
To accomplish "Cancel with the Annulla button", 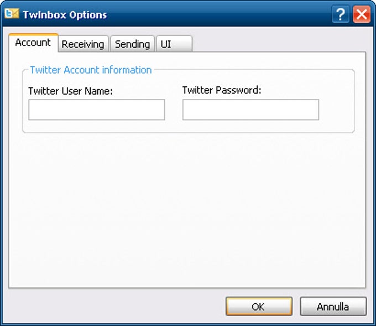I will click(333, 306).
